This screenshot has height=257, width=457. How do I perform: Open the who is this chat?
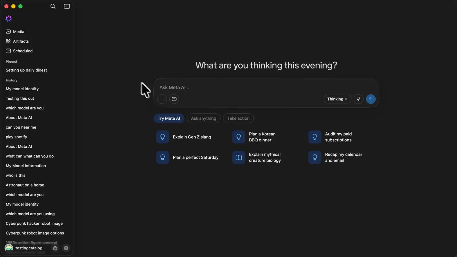coord(15,176)
